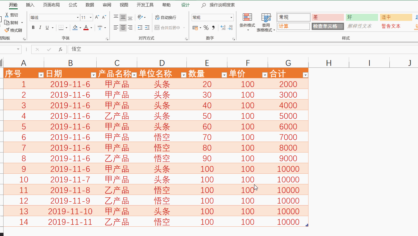This screenshot has height=236, width=418.
Task: Open the 审阅 (Review) tab
Action: 107,5
